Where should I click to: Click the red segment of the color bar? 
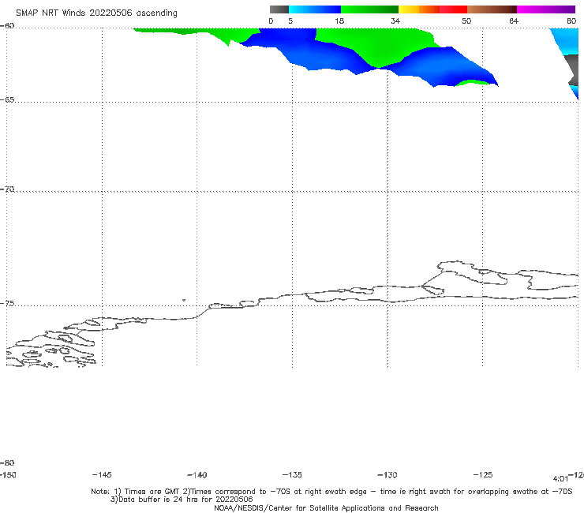pos(453,9)
